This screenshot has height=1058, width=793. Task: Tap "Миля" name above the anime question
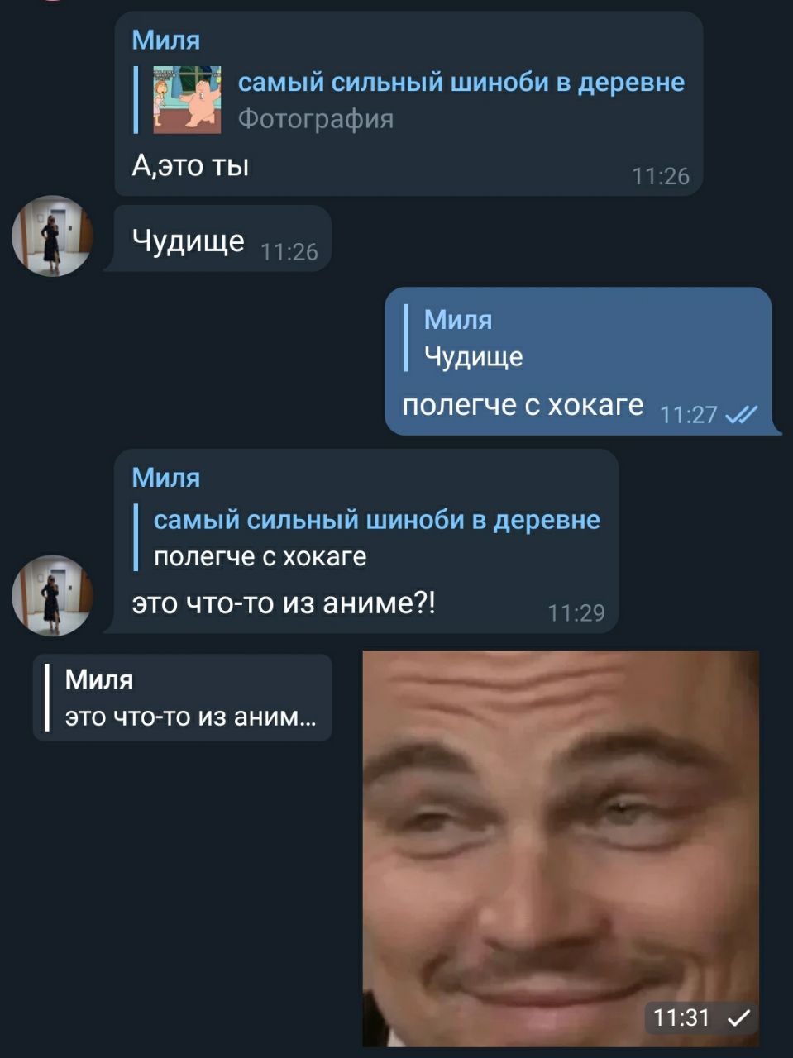point(166,477)
